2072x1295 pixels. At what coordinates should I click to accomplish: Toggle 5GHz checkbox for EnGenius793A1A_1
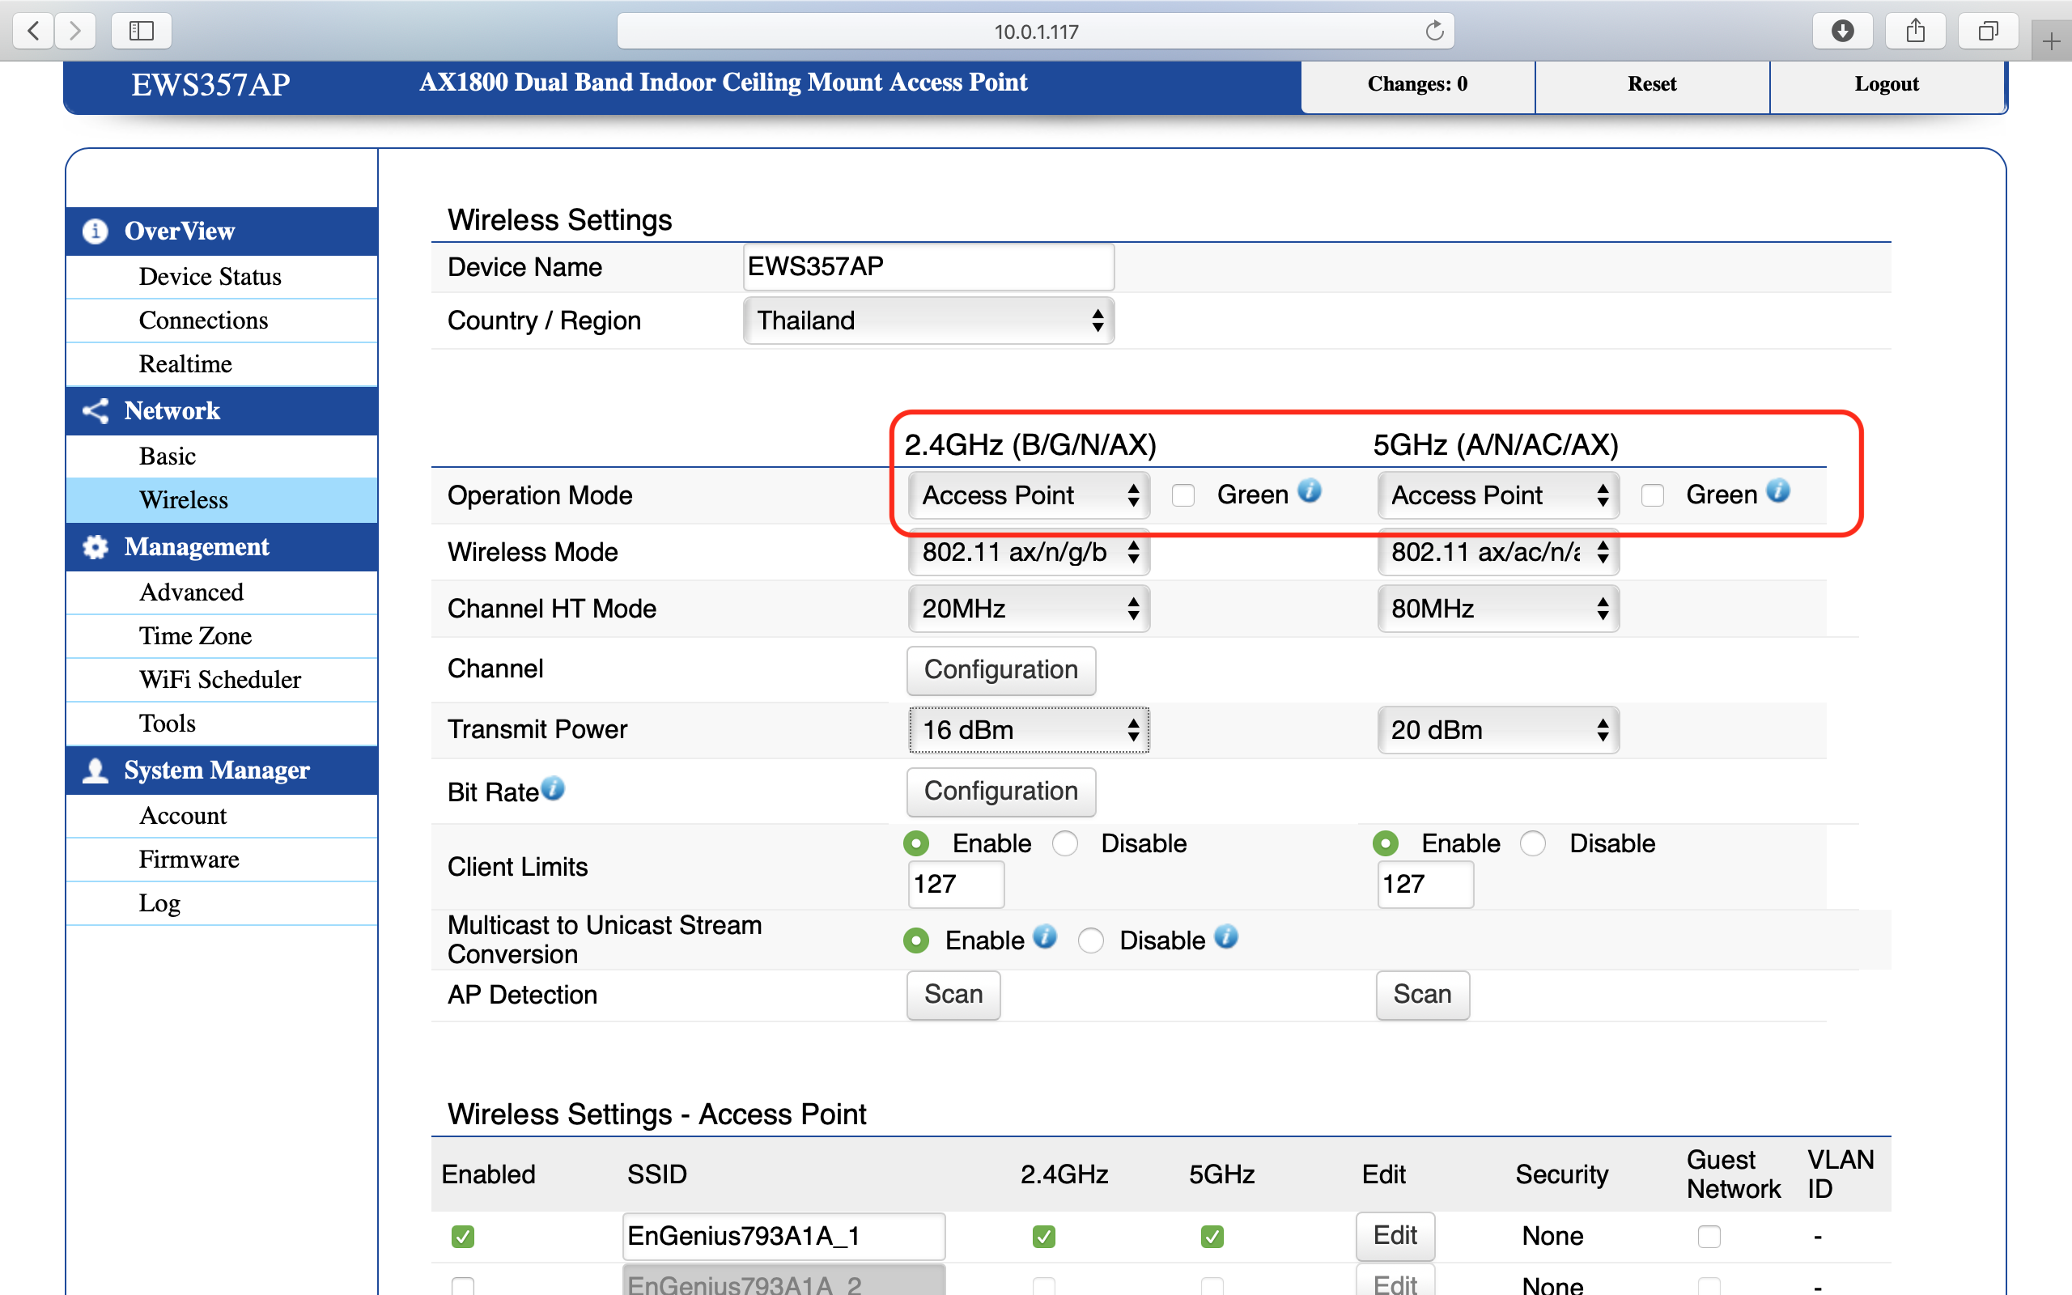pos(1212,1237)
